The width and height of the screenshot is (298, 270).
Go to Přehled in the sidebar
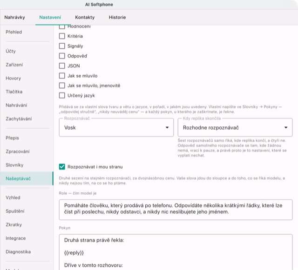click(27, 32)
